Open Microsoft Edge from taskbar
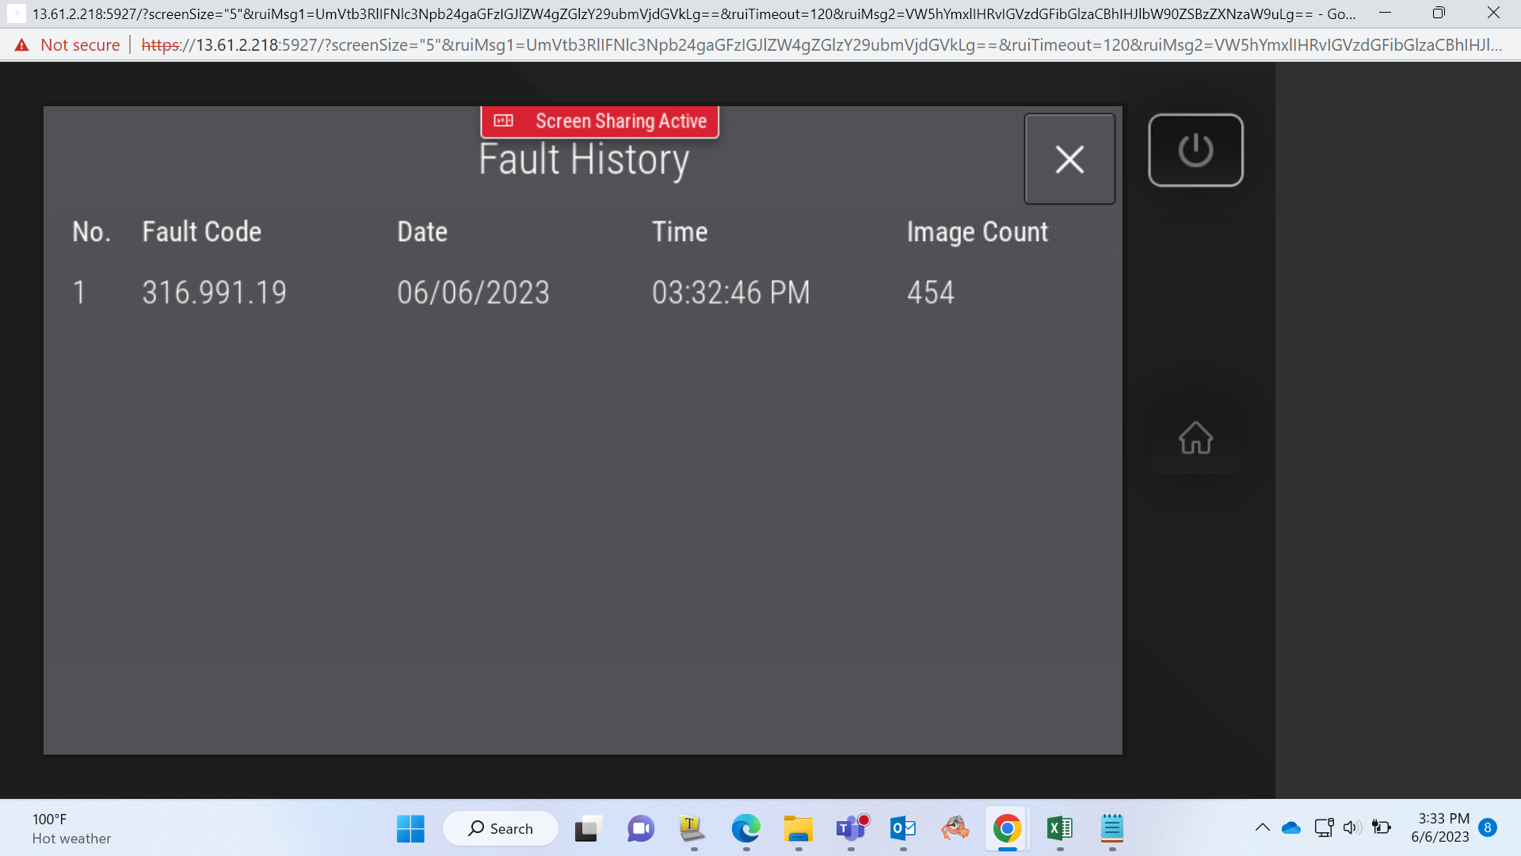This screenshot has width=1521, height=856. tap(745, 829)
